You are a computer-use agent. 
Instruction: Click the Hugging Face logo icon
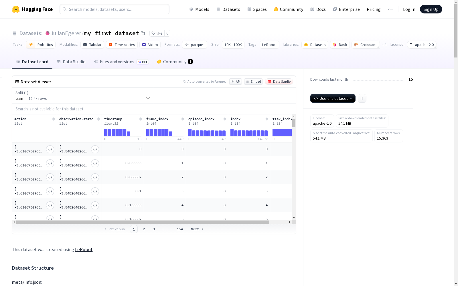[x=16, y=9]
